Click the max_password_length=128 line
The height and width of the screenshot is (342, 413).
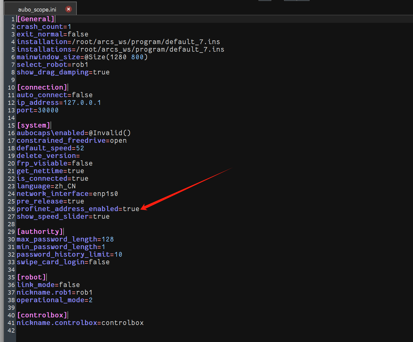65,239
